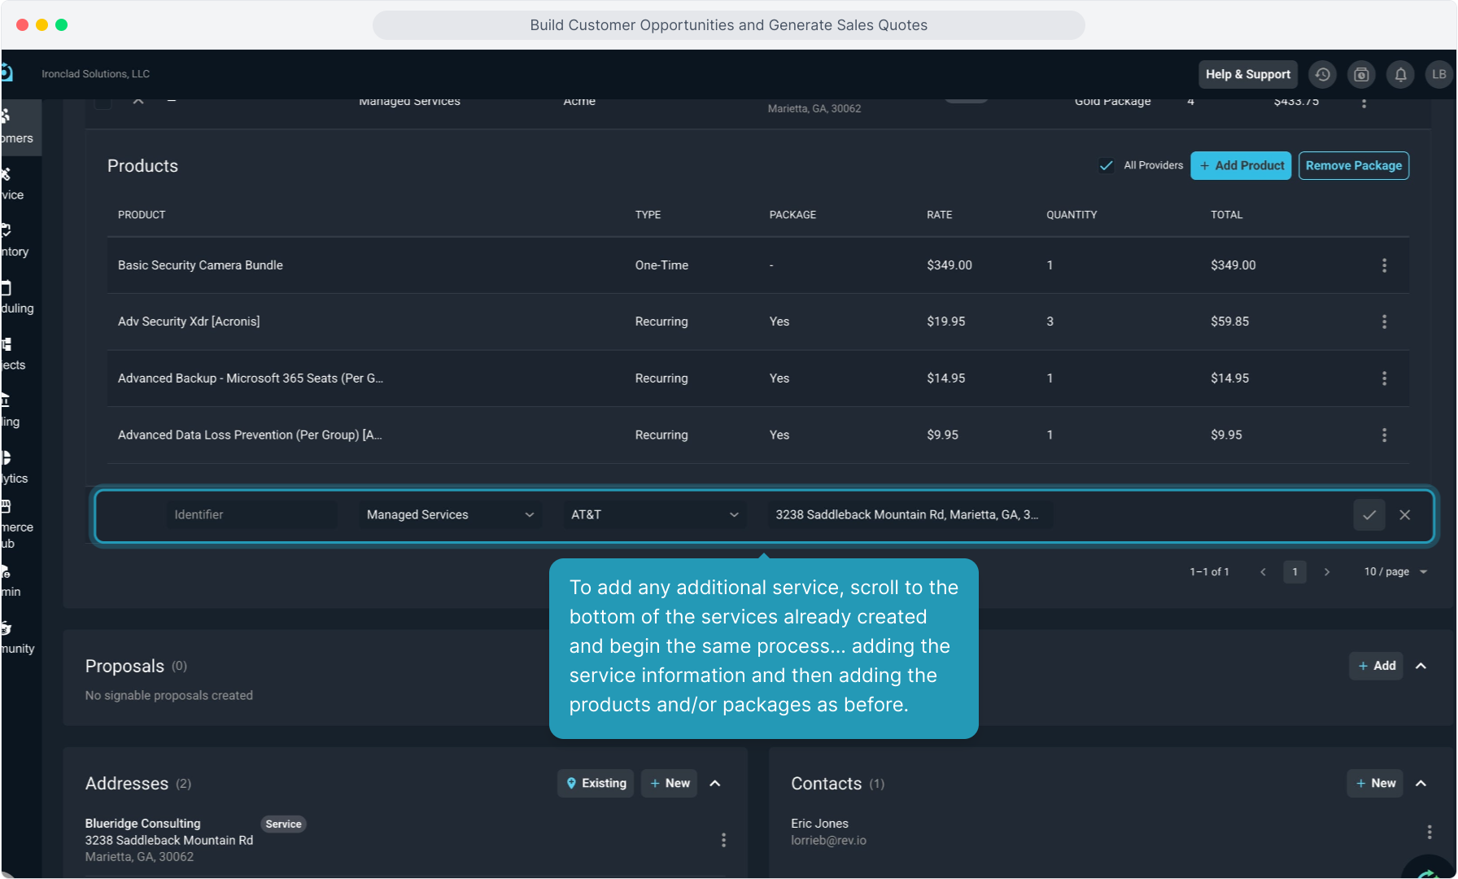
Task: Toggle the All Providers checkbox
Action: (1107, 166)
